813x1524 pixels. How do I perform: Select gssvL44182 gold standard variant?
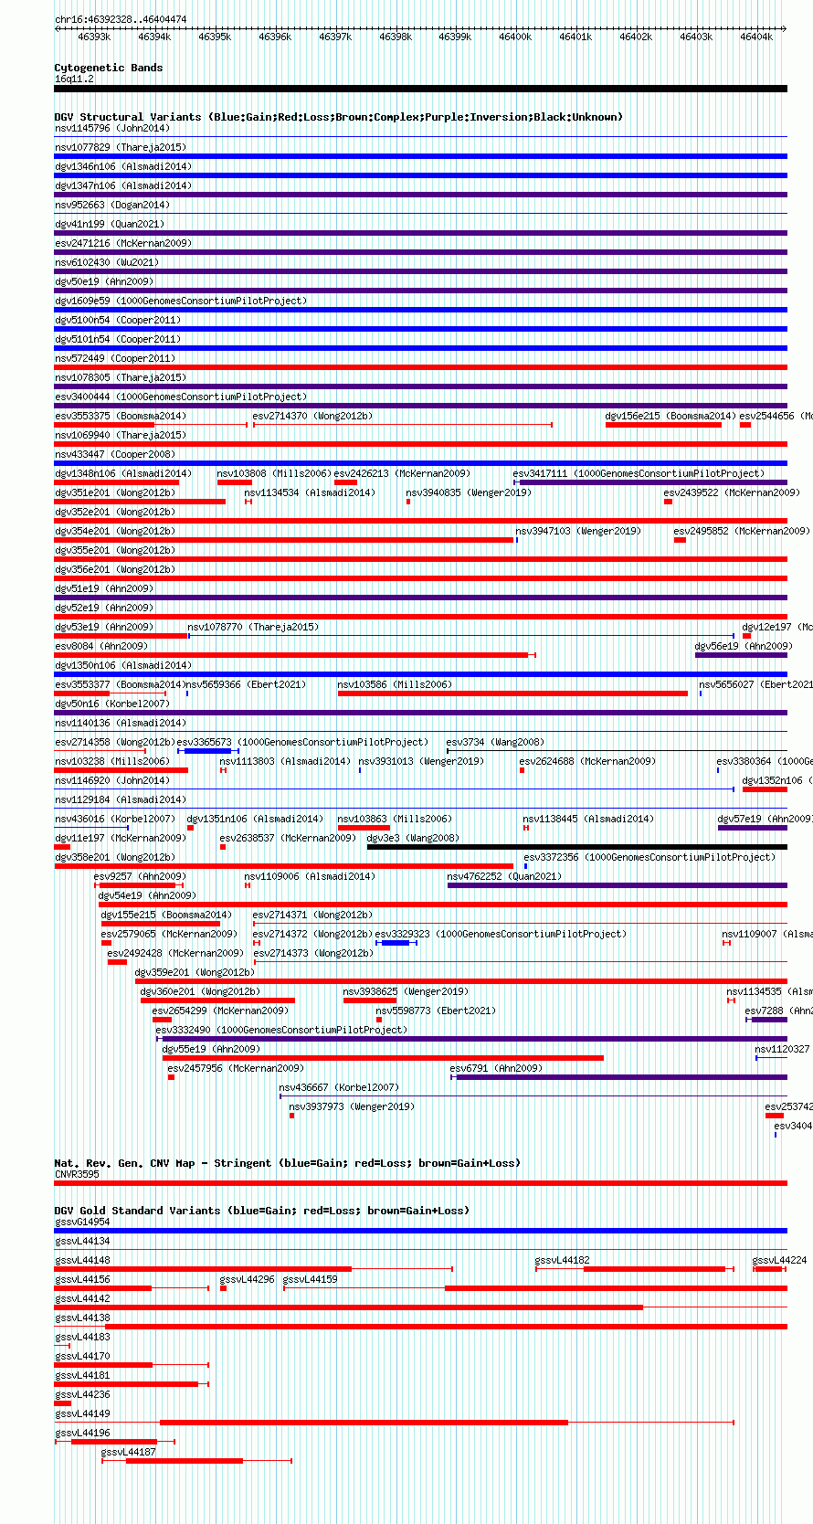tap(563, 1260)
